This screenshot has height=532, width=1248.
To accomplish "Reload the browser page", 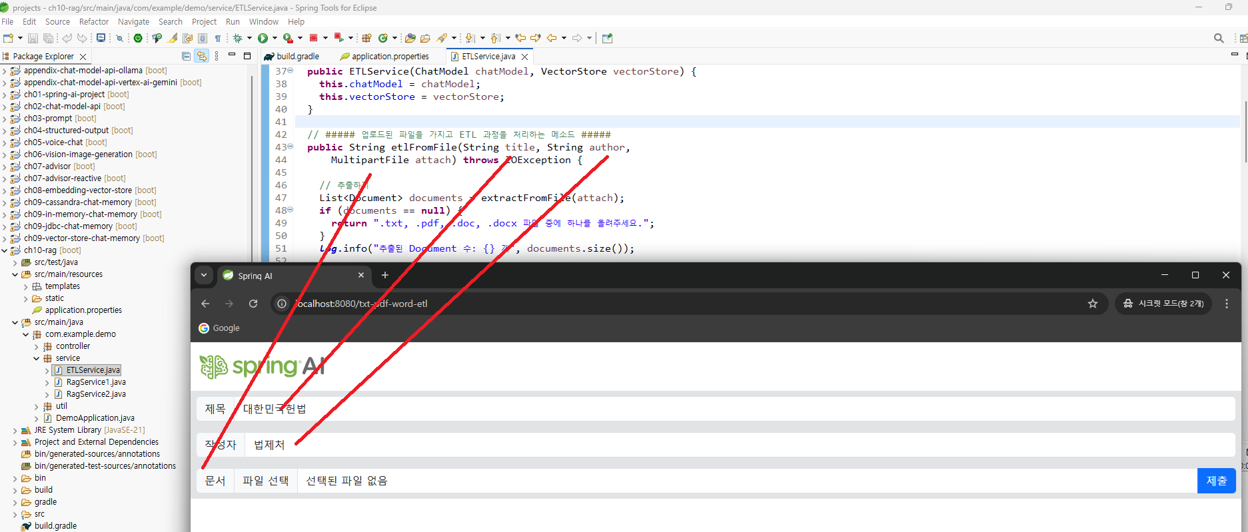I will click(253, 304).
